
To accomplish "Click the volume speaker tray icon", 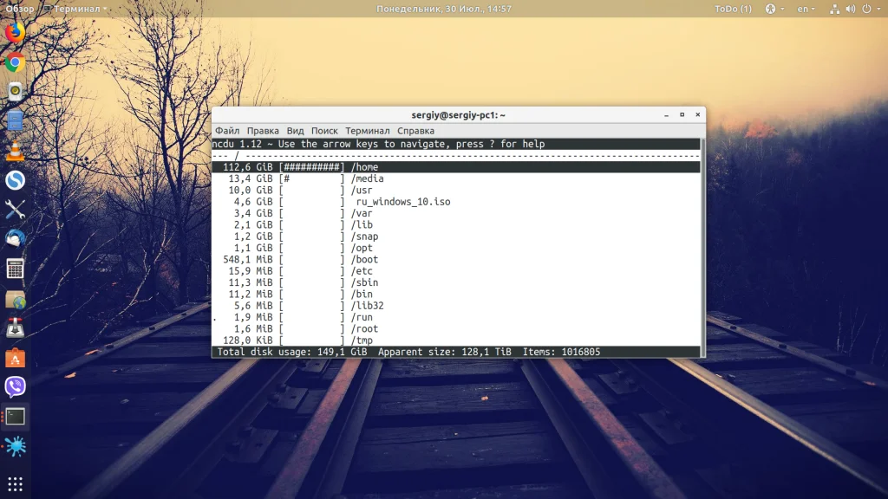I will pyautogui.click(x=850, y=9).
